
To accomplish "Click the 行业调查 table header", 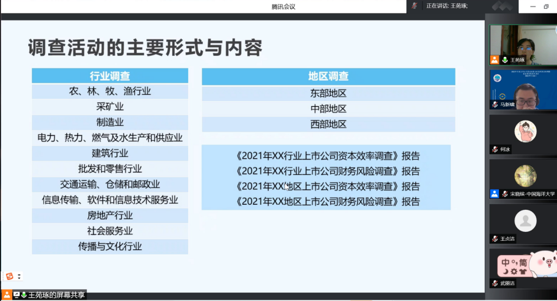I will [110, 76].
